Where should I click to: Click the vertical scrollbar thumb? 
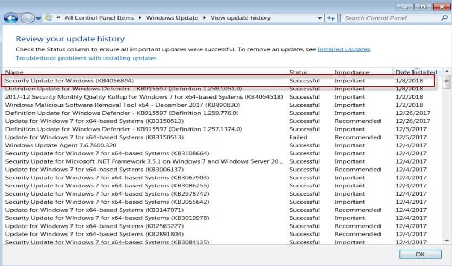click(x=447, y=82)
